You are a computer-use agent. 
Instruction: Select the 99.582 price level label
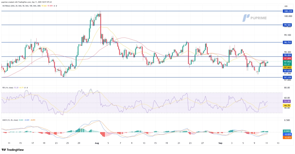pyautogui.click(x=288, y=25)
